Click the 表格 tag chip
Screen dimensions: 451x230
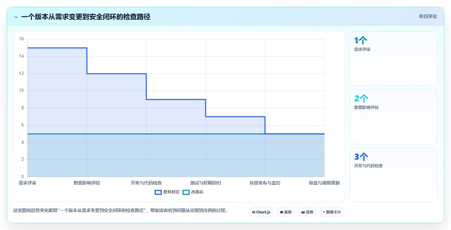(x=286, y=212)
